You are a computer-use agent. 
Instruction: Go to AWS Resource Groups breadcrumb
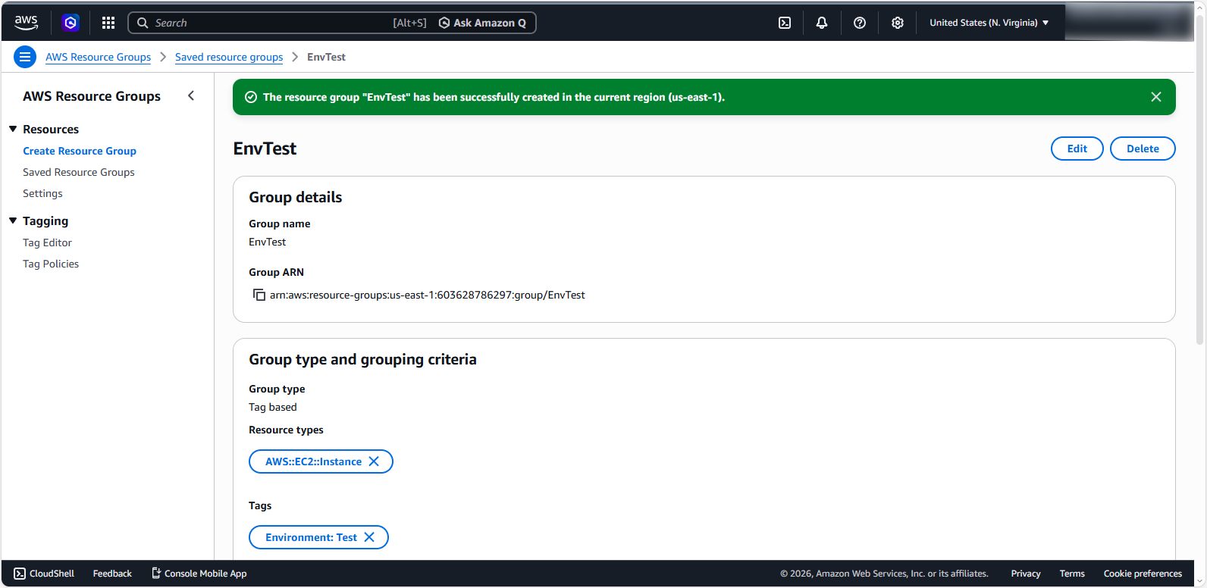click(98, 57)
